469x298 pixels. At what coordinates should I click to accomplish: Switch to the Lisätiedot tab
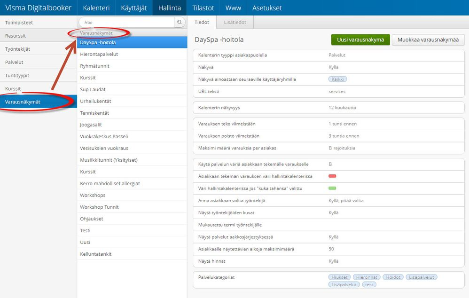(x=235, y=22)
